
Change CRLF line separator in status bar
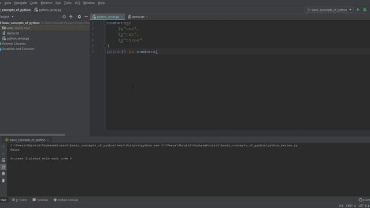tap(351, 206)
